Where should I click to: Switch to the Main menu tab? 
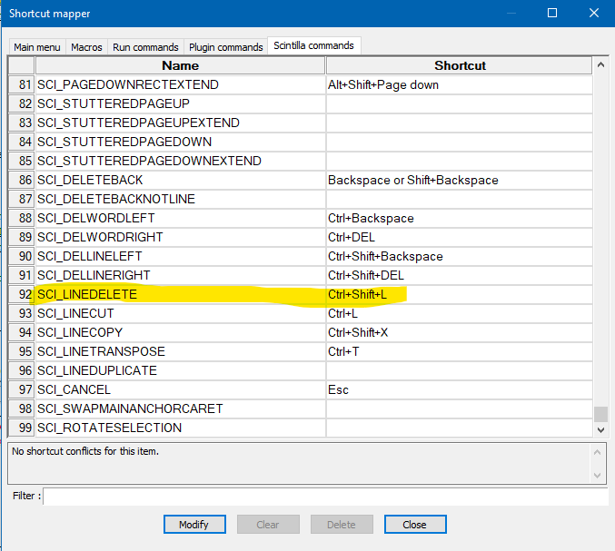point(37,47)
